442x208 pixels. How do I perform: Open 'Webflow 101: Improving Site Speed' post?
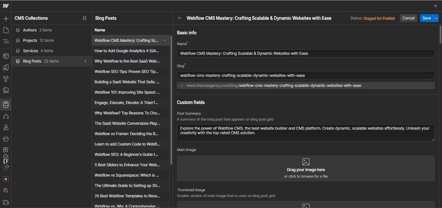pyautogui.click(x=131, y=92)
